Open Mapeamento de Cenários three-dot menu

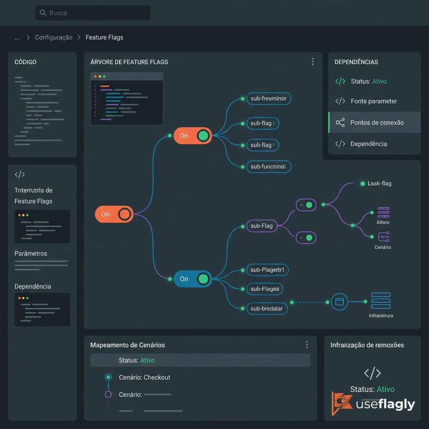(x=307, y=345)
